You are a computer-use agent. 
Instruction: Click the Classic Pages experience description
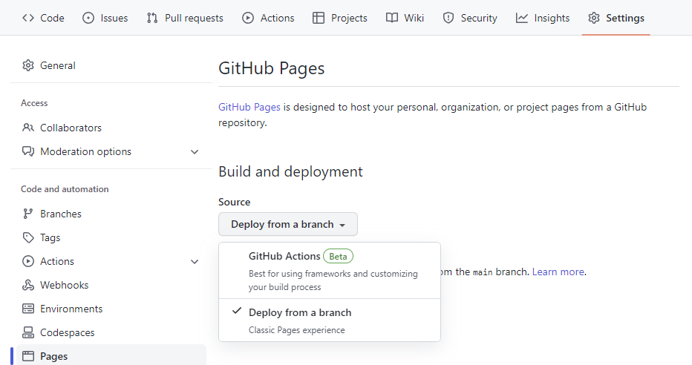click(296, 330)
